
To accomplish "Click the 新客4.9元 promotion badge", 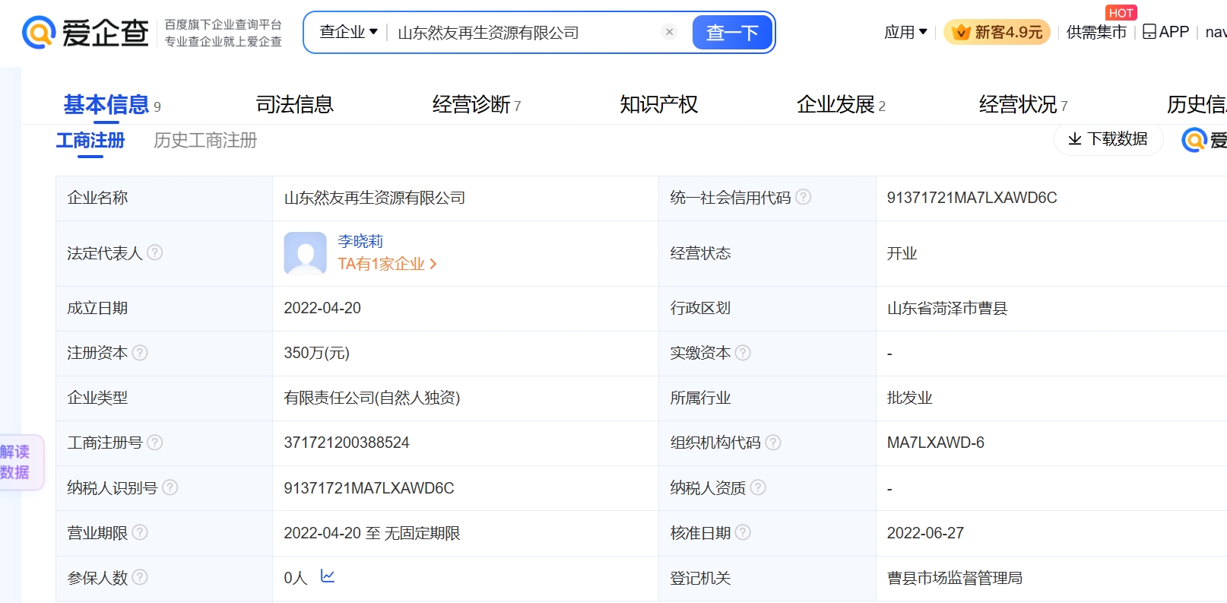I will [997, 32].
